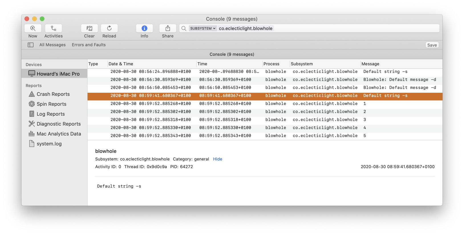464x234 pixels.
Task: Click in the search field after co.eclecticlight.blowhole
Action: coord(342,28)
